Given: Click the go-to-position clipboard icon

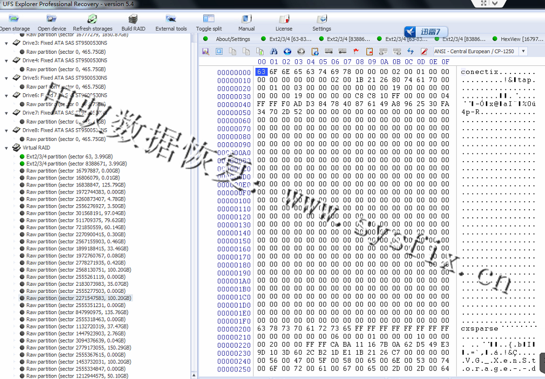Looking at the screenshot, I should tap(315, 52).
